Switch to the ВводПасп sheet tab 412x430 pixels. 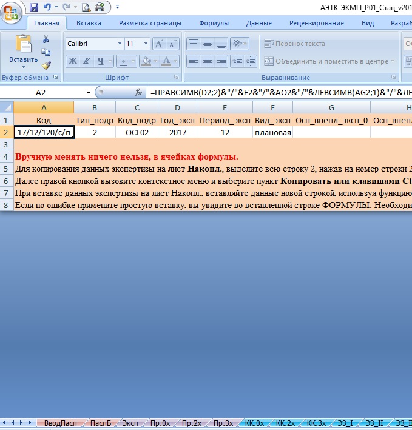coord(61,423)
